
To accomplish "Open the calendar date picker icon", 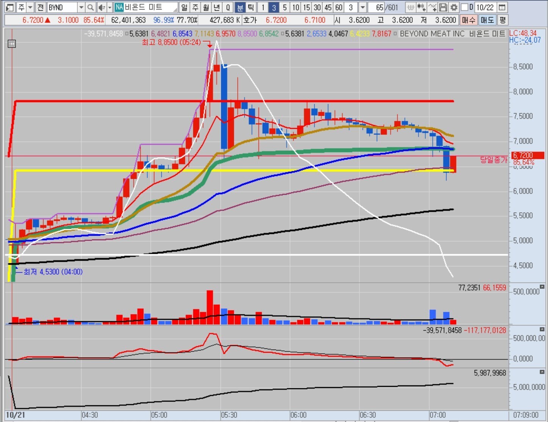I will (x=502, y=7).
